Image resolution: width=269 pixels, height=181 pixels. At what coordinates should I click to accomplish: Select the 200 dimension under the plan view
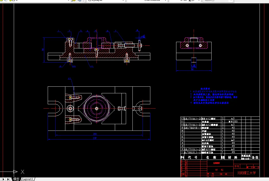[x=95, y=134]
